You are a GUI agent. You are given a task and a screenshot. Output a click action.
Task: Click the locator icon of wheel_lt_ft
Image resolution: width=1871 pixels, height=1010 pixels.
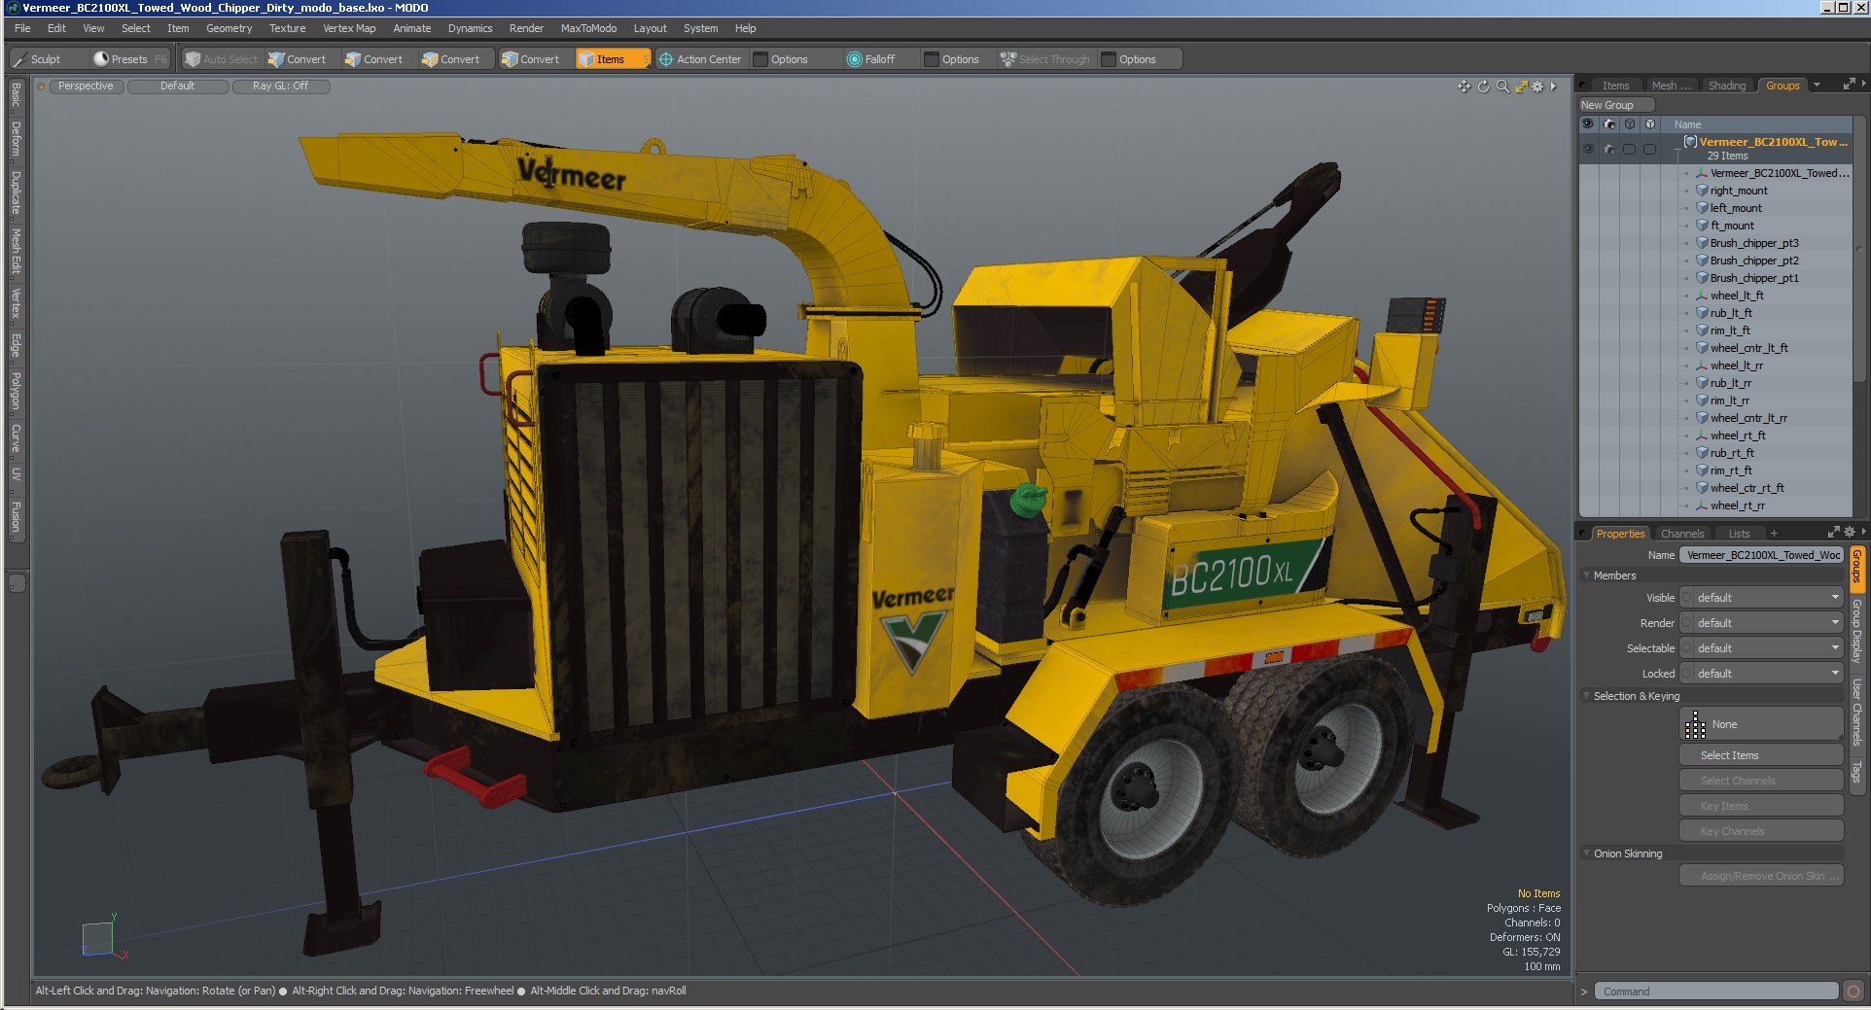1702,296
